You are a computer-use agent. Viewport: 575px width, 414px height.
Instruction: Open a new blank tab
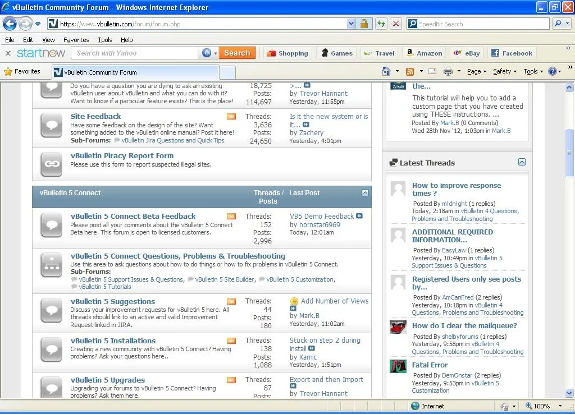(227, 72)
